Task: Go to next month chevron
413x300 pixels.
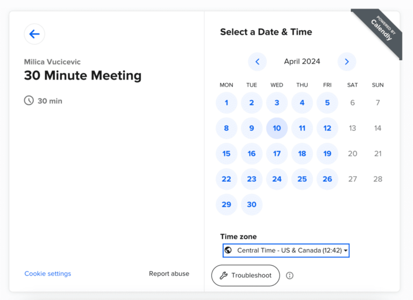Action: 347,62
